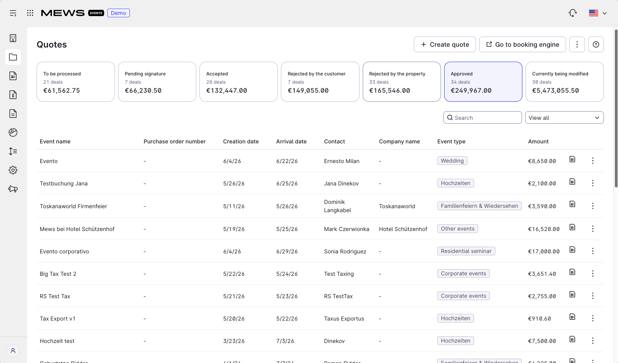Open the more options kebab beside booking engine
The image size is (618, 363).
point(577,44)
